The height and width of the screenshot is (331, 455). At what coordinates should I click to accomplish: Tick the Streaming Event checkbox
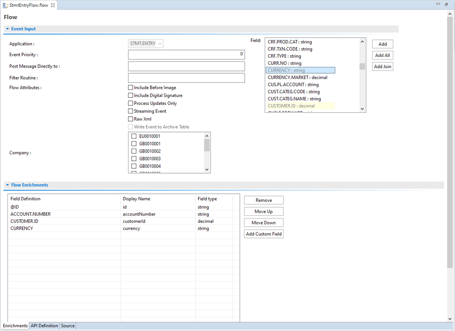(x=131, y=111)
